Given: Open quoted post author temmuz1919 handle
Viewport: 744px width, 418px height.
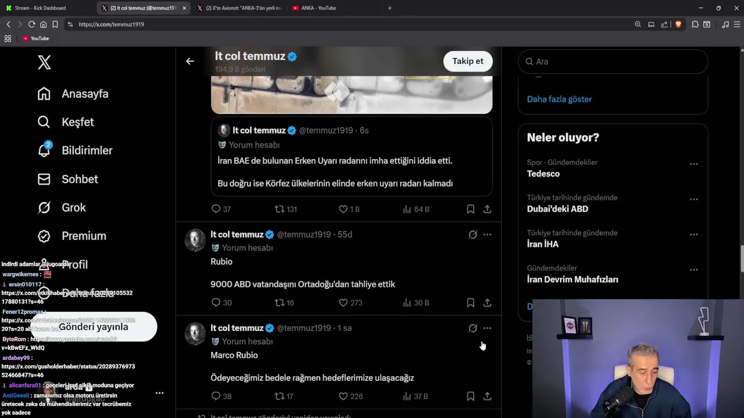Looking at the screenshot, I should [x=325, y=131].
